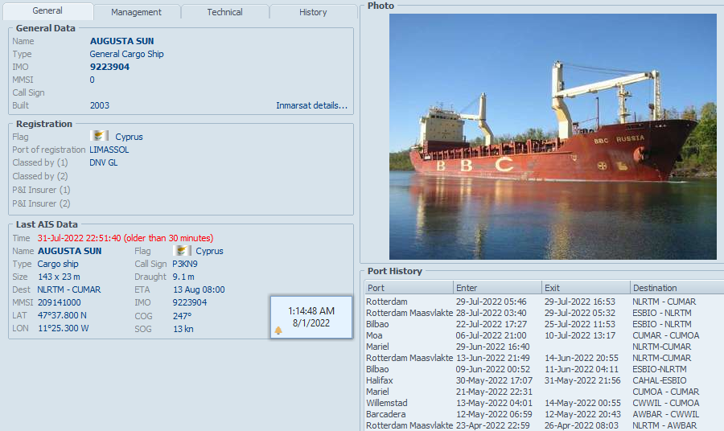Select Rotterdam Maasvlakte row entered 13-Jun-2022 21:49
Screen dimensions: 724x431
coord(545,358)
